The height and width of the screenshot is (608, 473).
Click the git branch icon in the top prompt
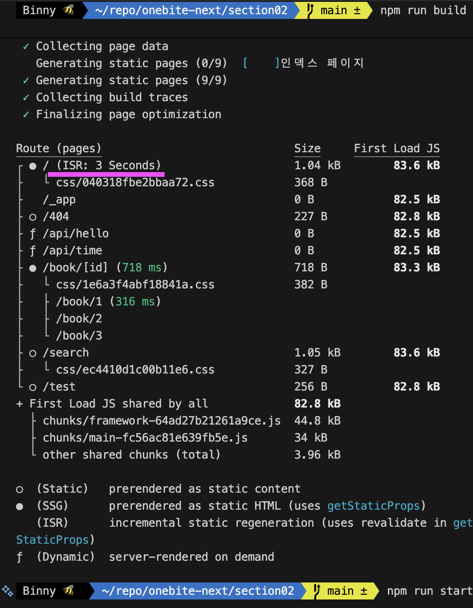pos(310,10)
